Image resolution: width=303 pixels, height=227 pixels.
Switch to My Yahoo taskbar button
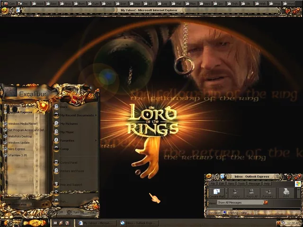coord(97,223)
